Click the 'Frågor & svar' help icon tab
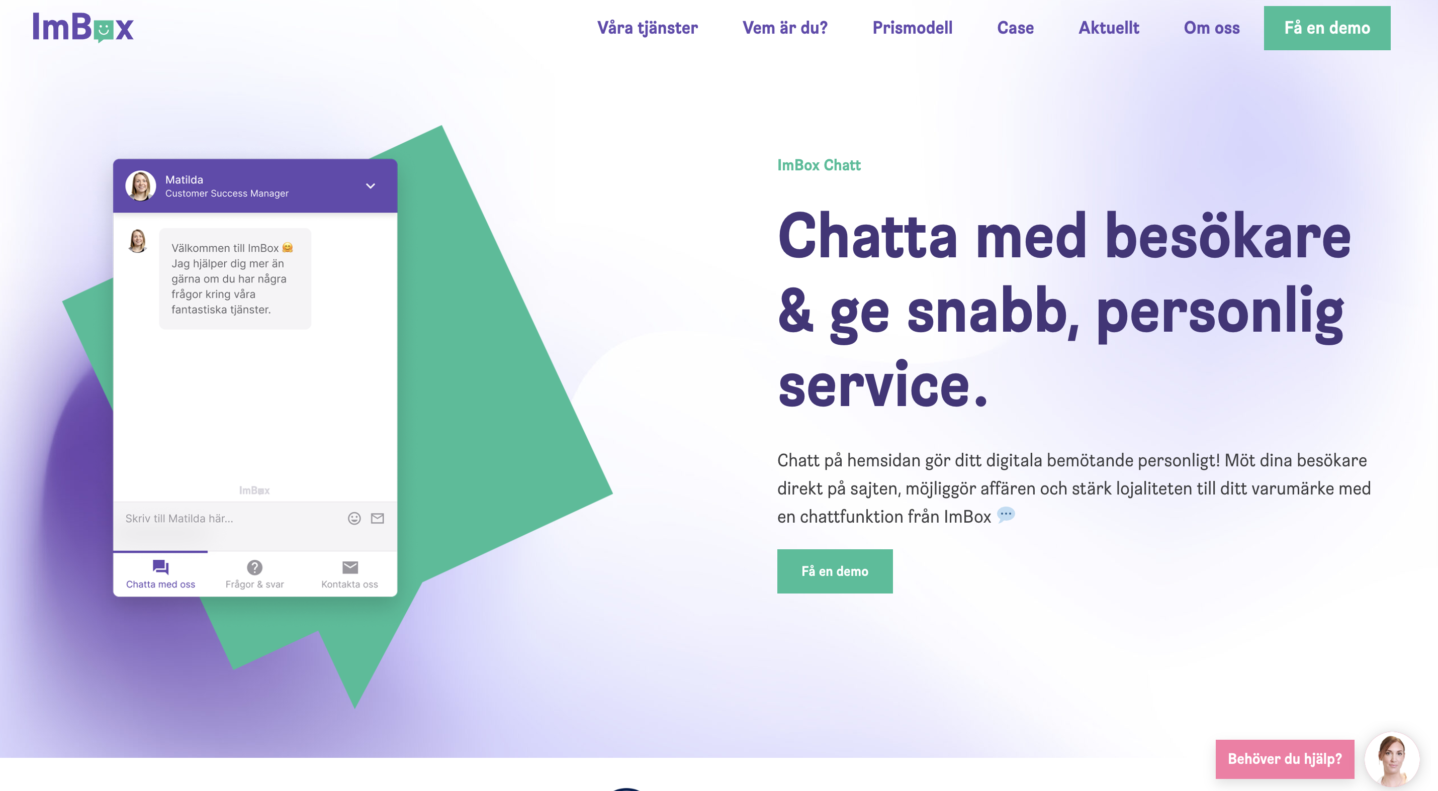 pos(253,573)
